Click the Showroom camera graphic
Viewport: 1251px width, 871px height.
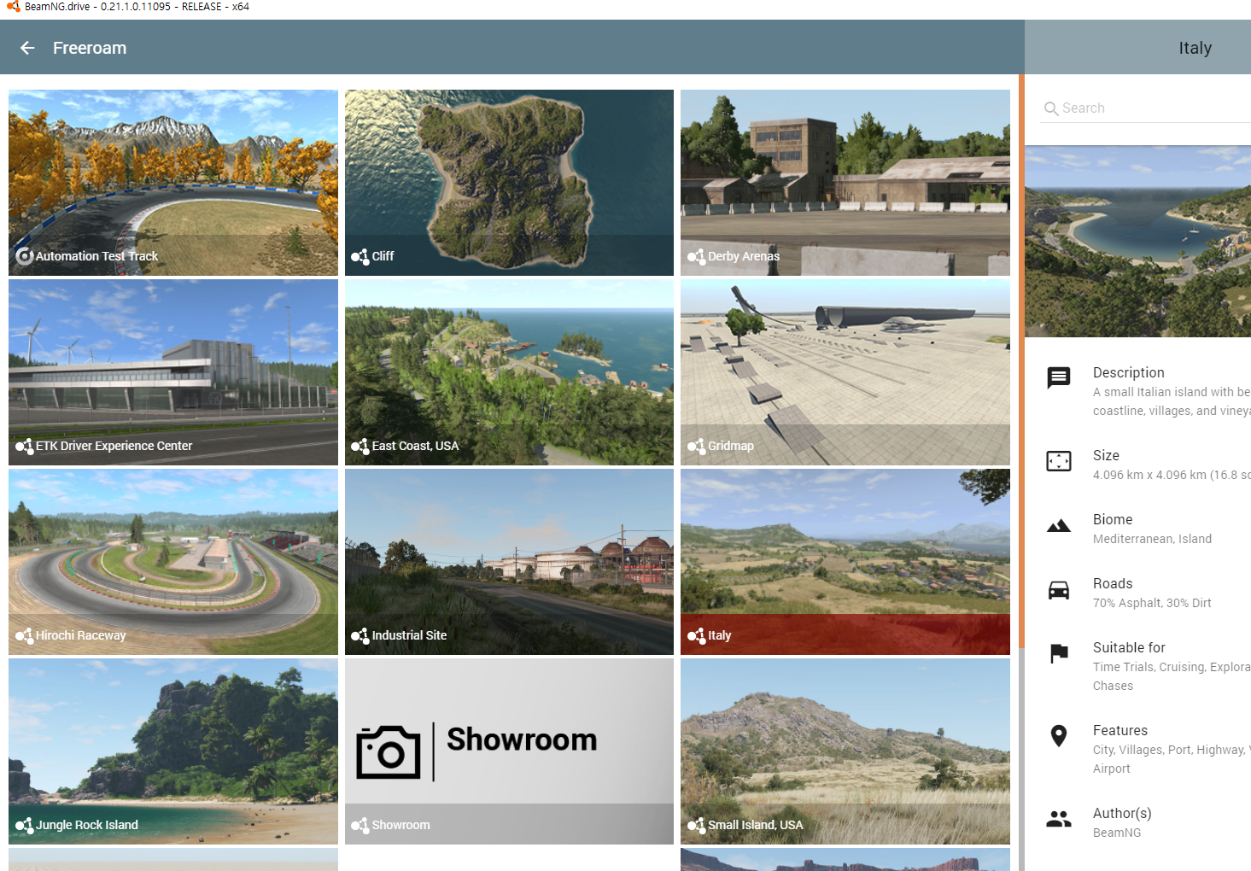tap(389, 752)
